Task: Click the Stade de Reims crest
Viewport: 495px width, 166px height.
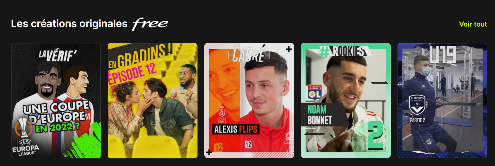Action: click(222, 114)
